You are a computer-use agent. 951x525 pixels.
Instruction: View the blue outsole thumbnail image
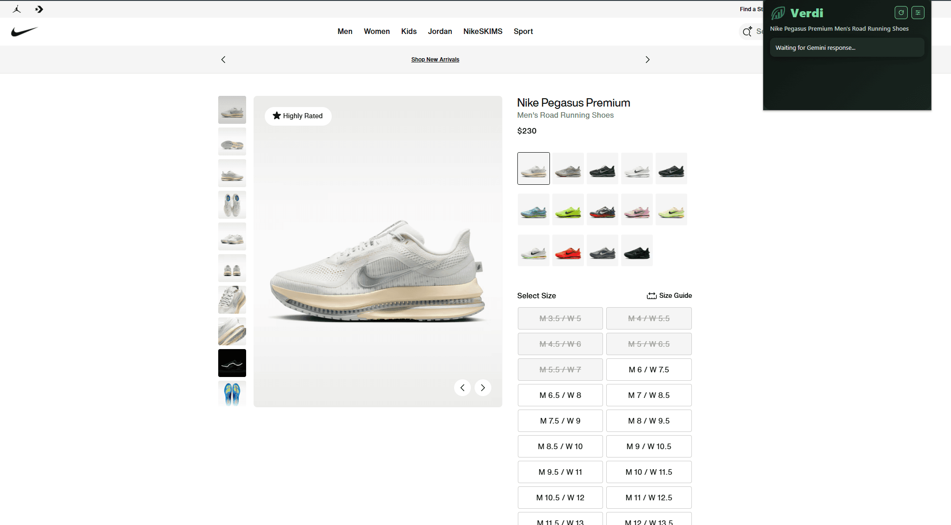(x=232, y=394)
